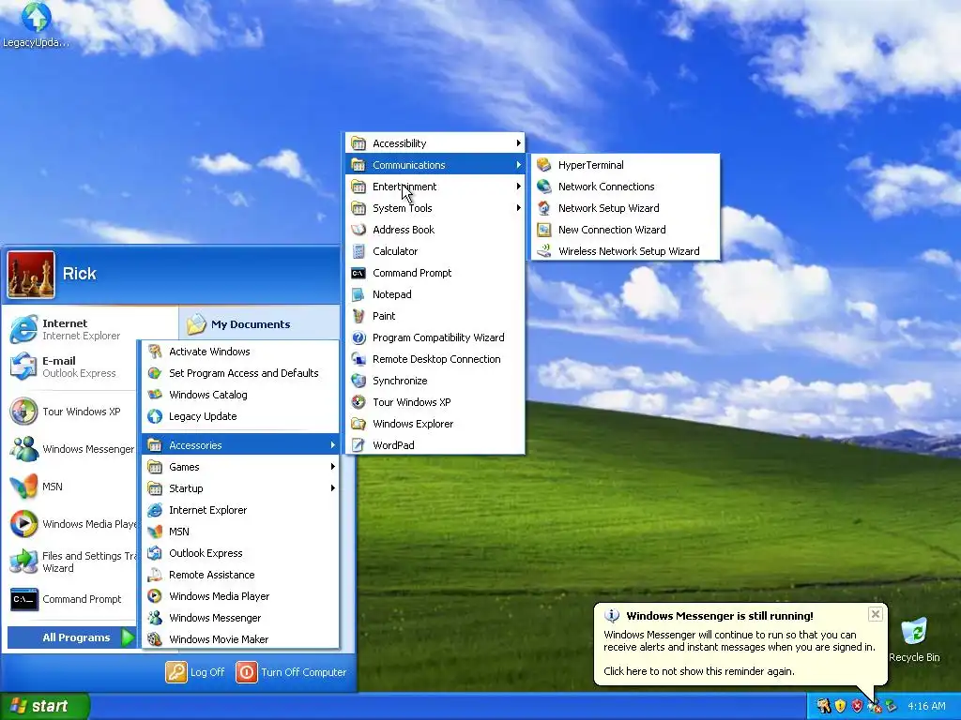The image size is (961, 720).
Task: Open Command Prompt from recent programs
Action: pos(72,599)
